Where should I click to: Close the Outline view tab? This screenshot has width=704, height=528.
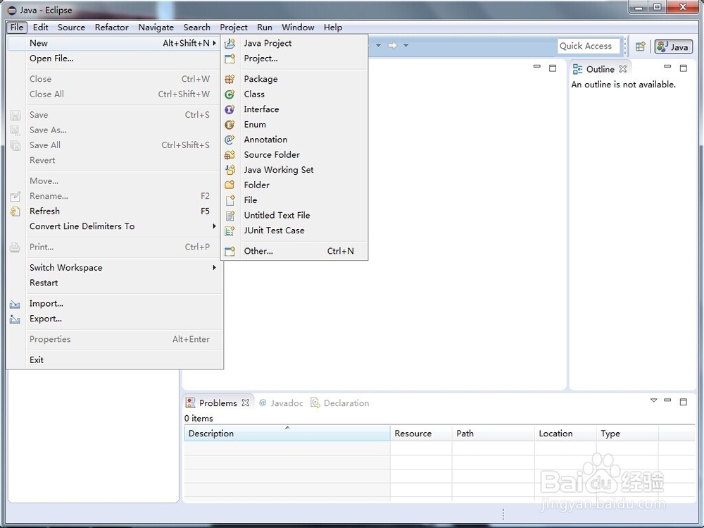(x=623, y=69)
